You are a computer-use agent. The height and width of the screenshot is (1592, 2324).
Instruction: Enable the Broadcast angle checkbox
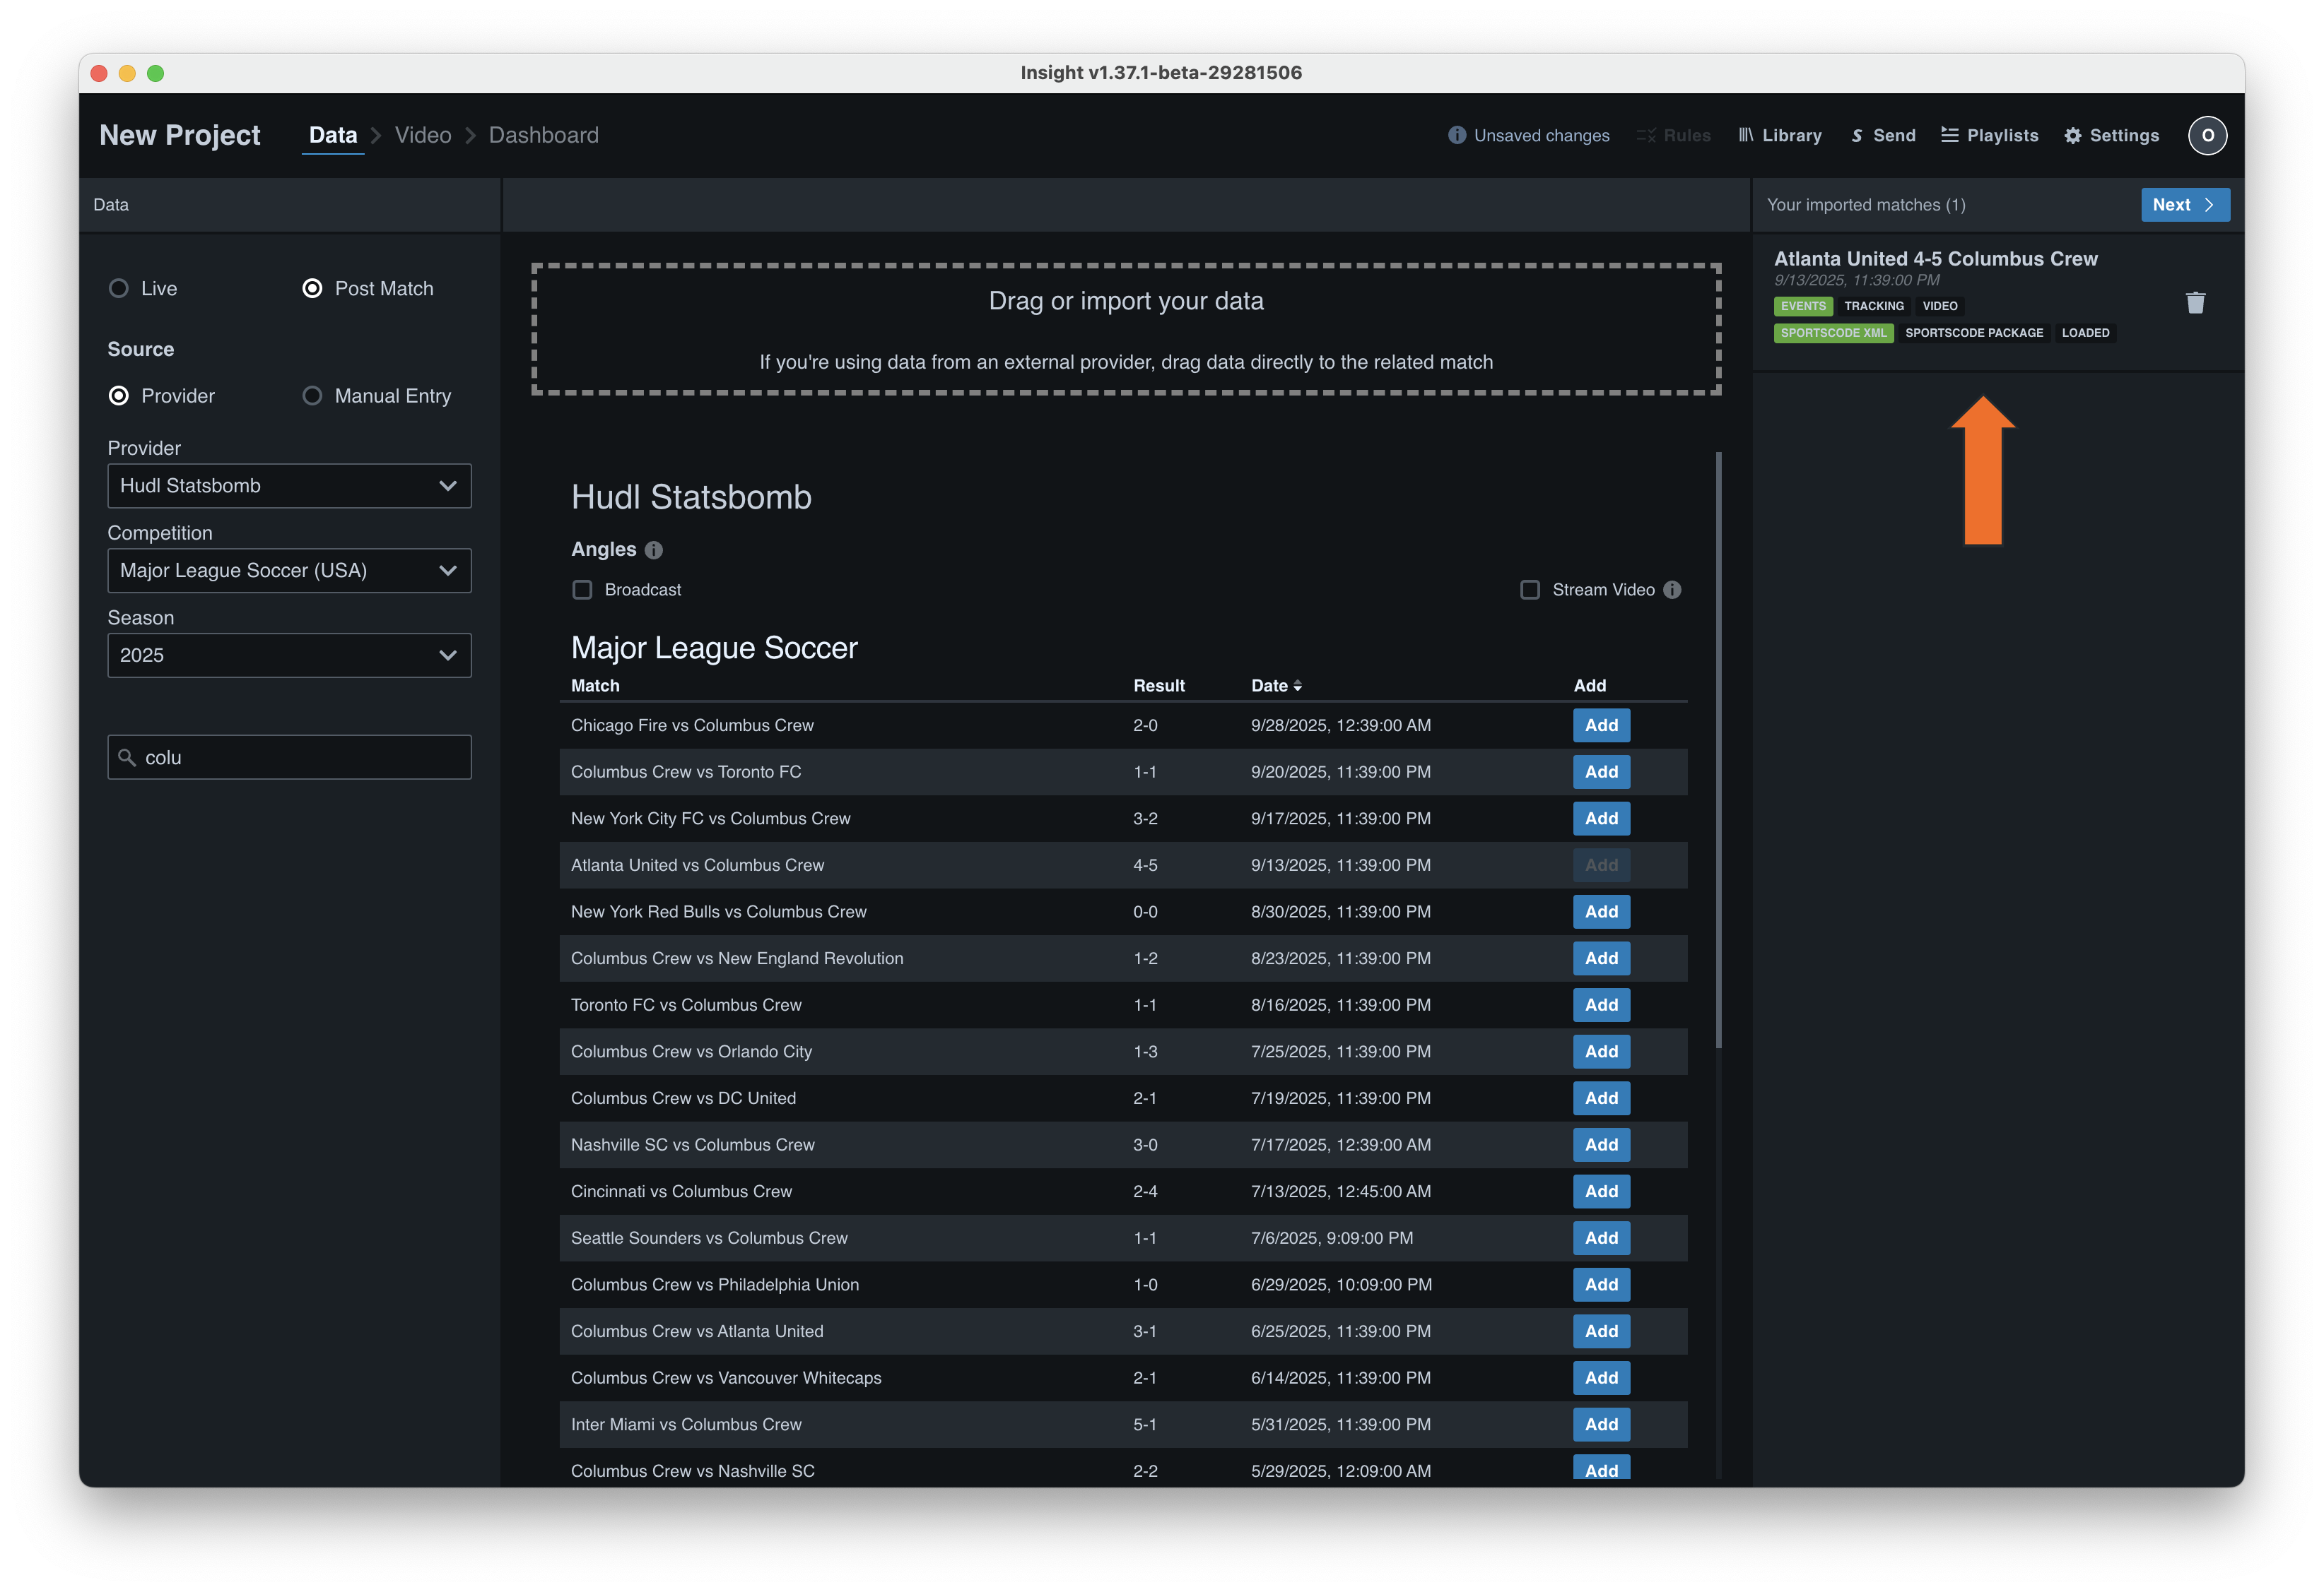582,590
